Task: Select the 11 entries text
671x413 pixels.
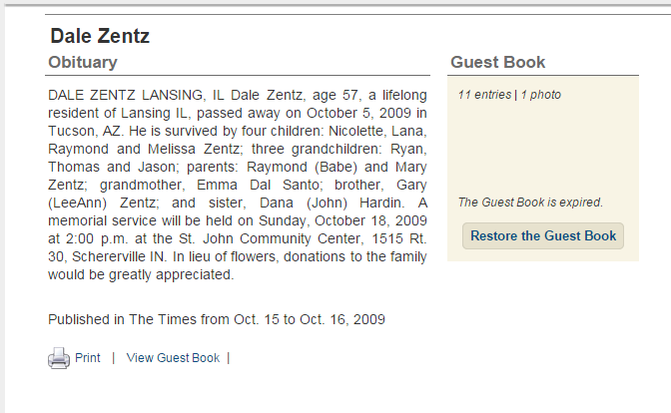Action: (484, 95)
